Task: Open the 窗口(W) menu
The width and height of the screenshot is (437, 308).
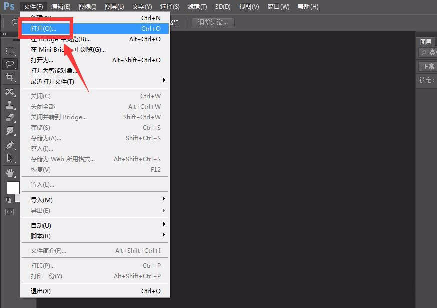Action: pos(278,7)
